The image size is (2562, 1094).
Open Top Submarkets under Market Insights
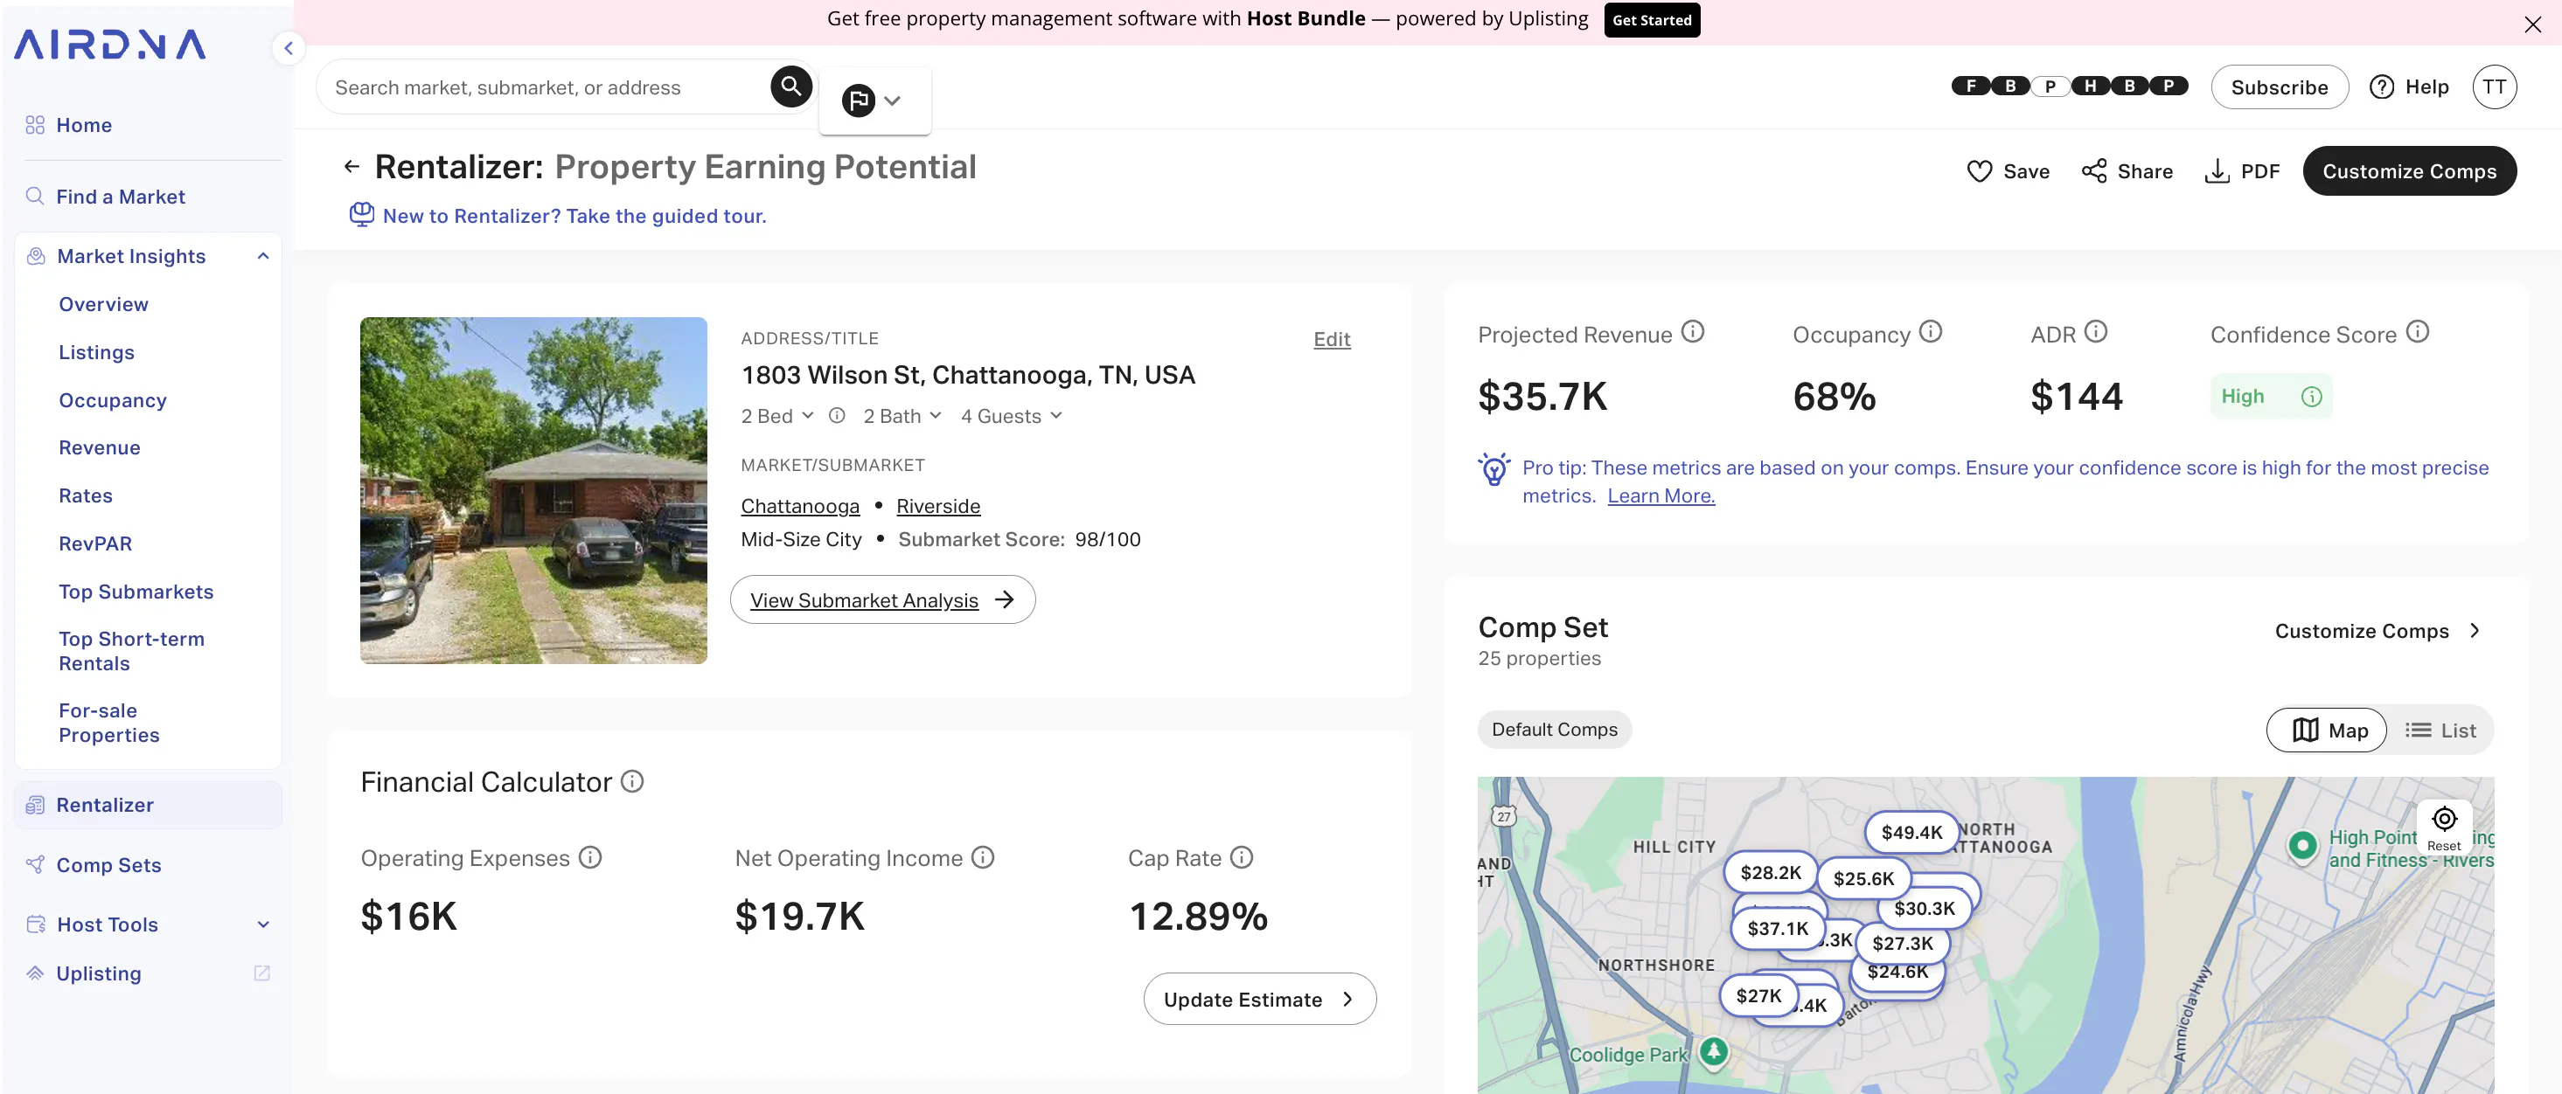coord(136,592)
